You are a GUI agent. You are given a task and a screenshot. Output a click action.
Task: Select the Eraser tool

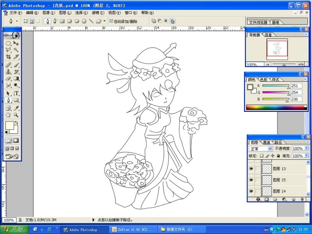(x=8, y=78)
